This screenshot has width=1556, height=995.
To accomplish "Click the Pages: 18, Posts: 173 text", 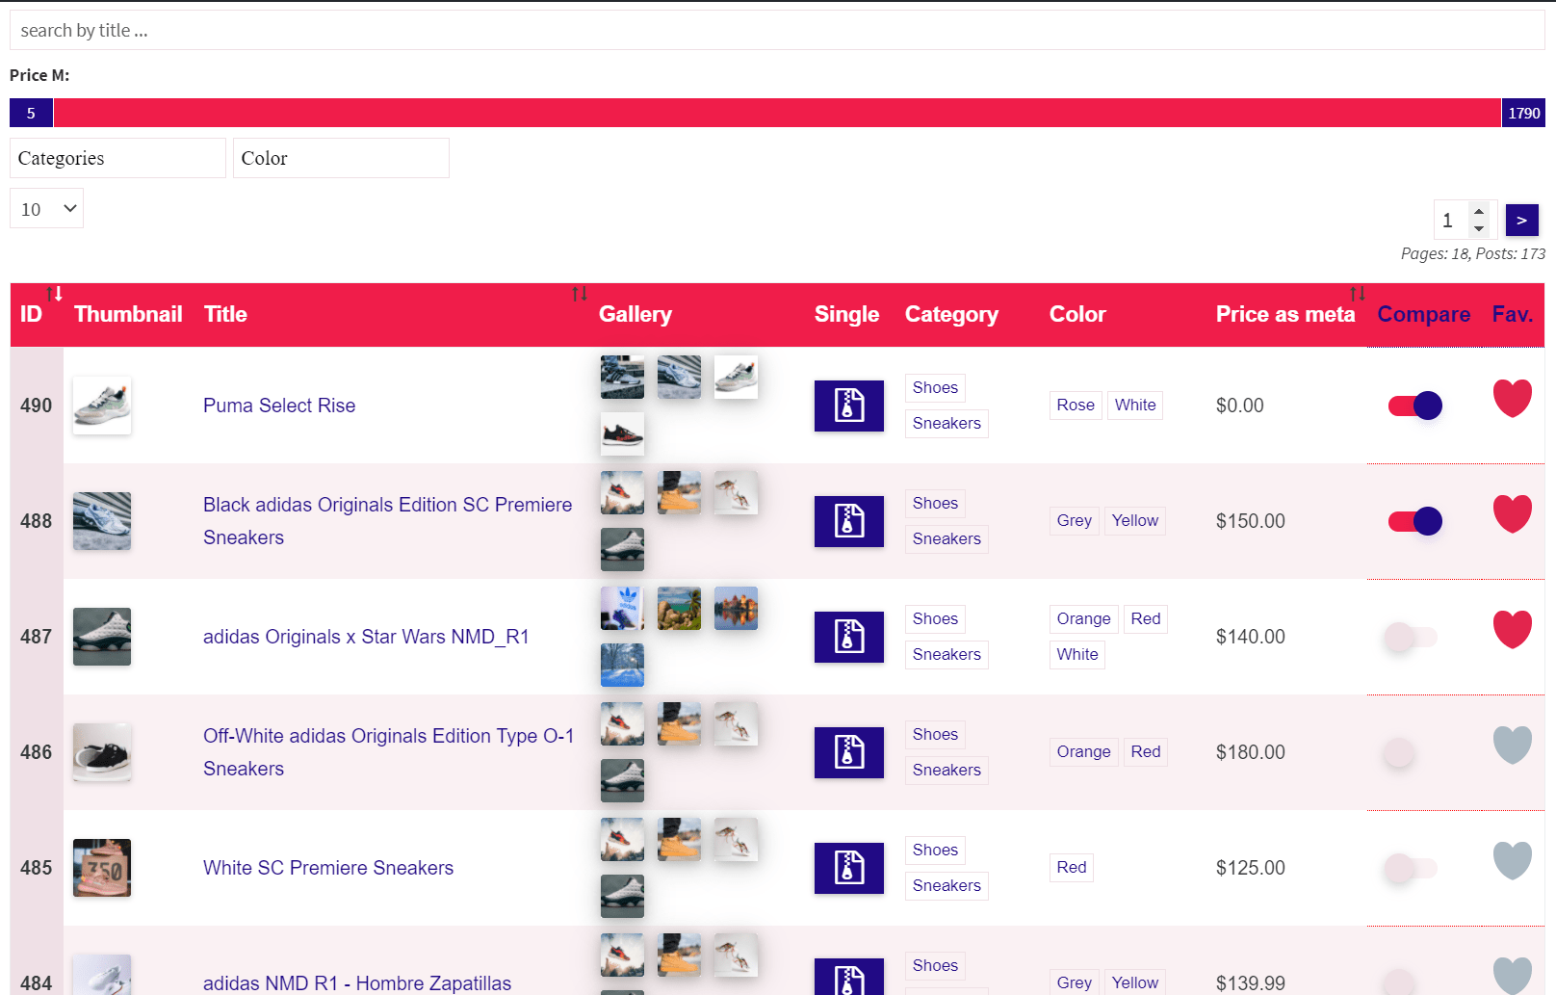I will point(1472,254).
